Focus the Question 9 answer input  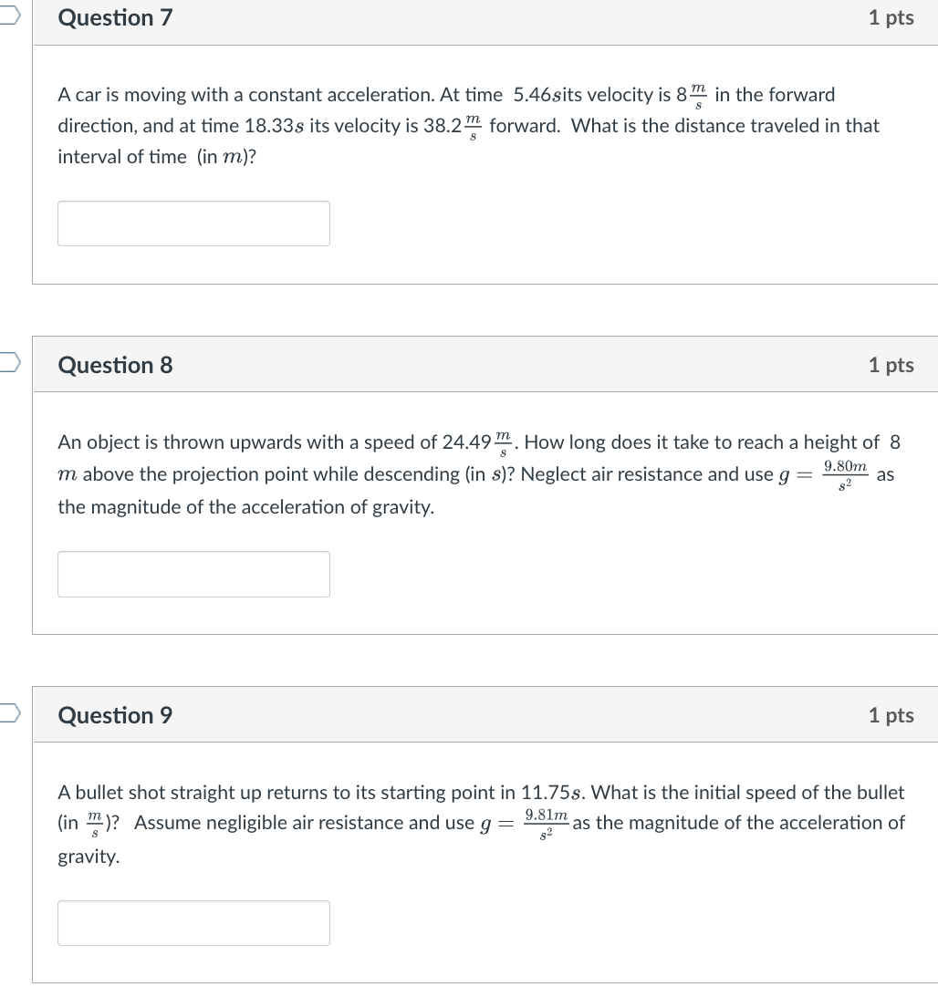(193, 923)
